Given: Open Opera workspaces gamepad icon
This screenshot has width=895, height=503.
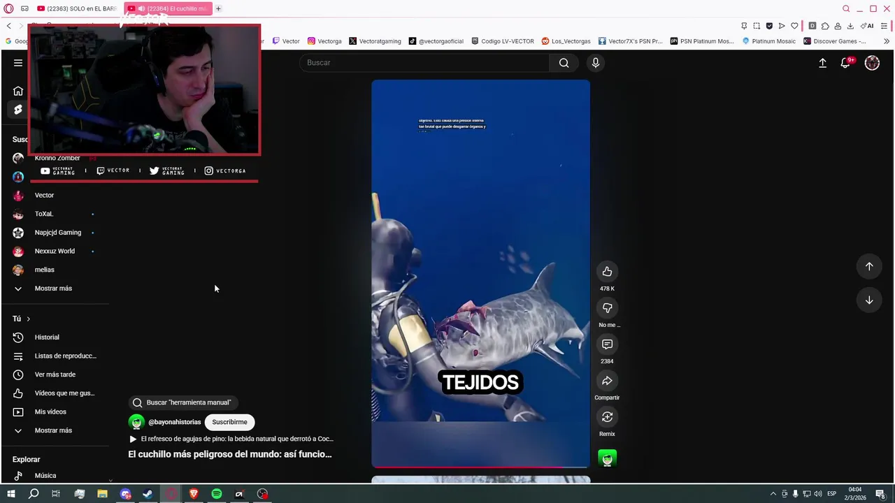Looking at the screenshot, I should pyautogui.click(x=24, y=8).
